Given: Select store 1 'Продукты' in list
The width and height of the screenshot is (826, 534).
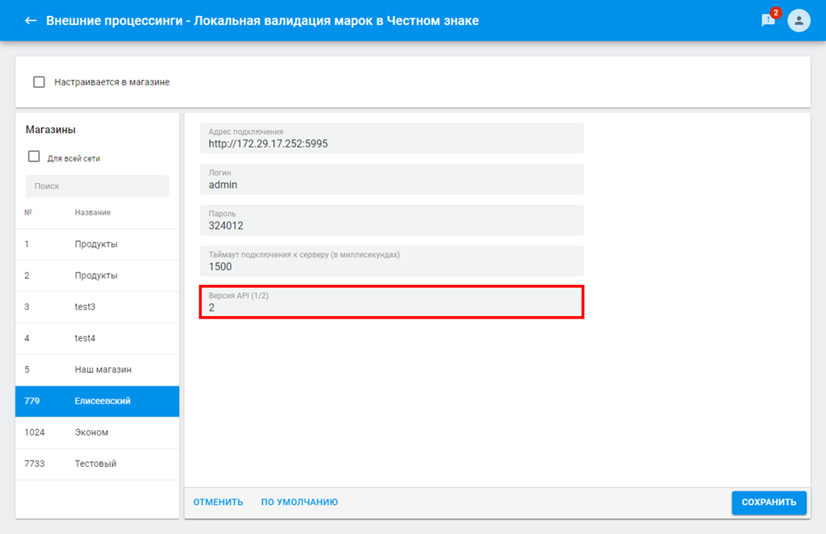Looking at the screenshot, I should pyautogui.click(x=97, y=244).
